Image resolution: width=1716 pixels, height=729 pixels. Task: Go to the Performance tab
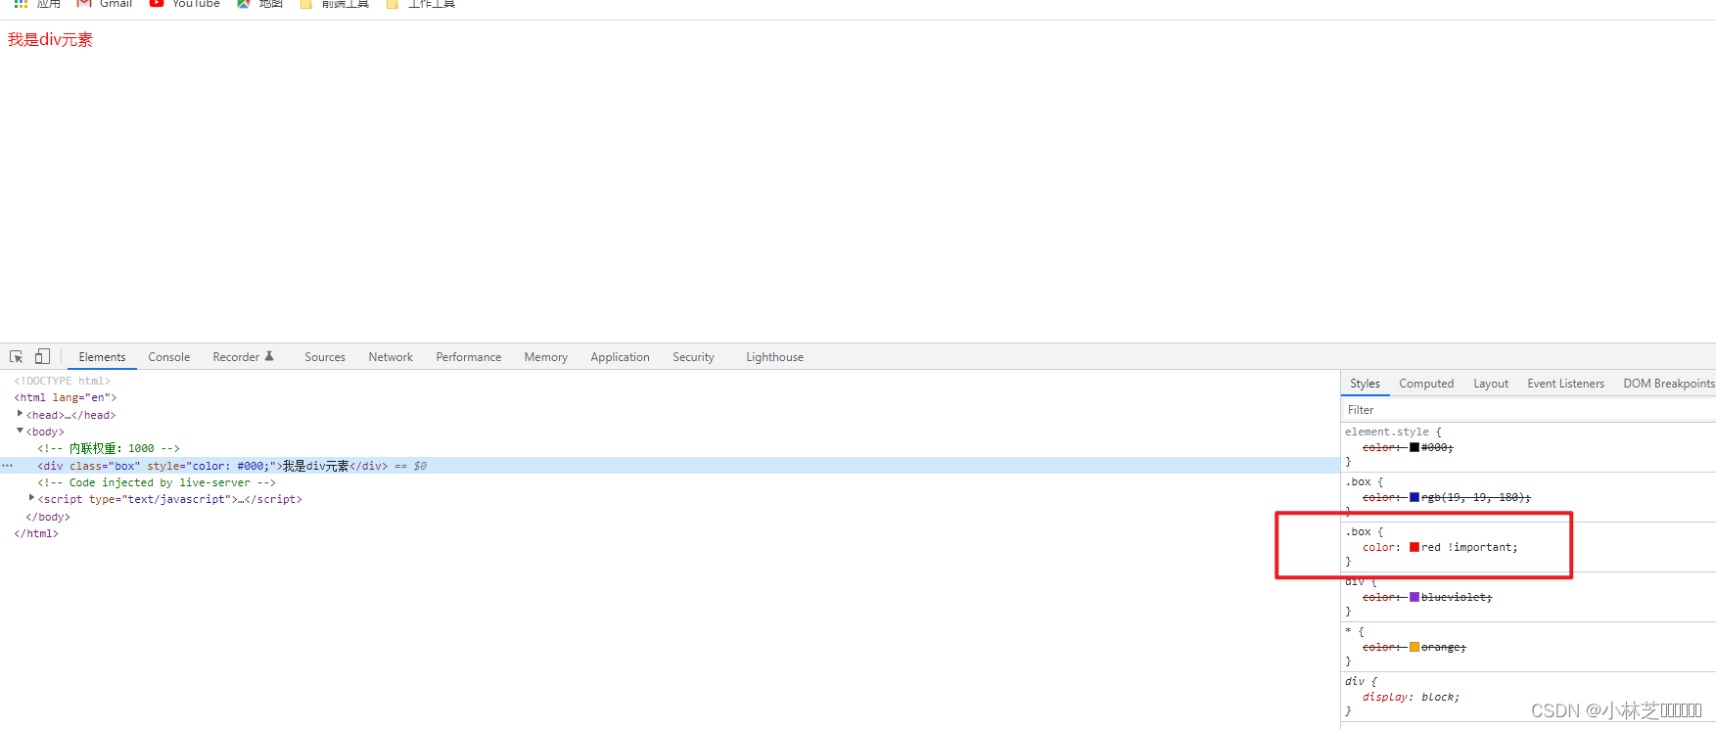469,357
